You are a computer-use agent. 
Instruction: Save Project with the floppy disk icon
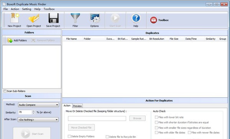coord(53,20)
